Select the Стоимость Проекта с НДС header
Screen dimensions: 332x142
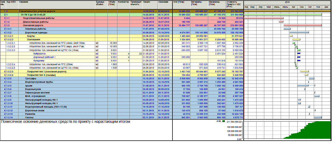(235, 5)
